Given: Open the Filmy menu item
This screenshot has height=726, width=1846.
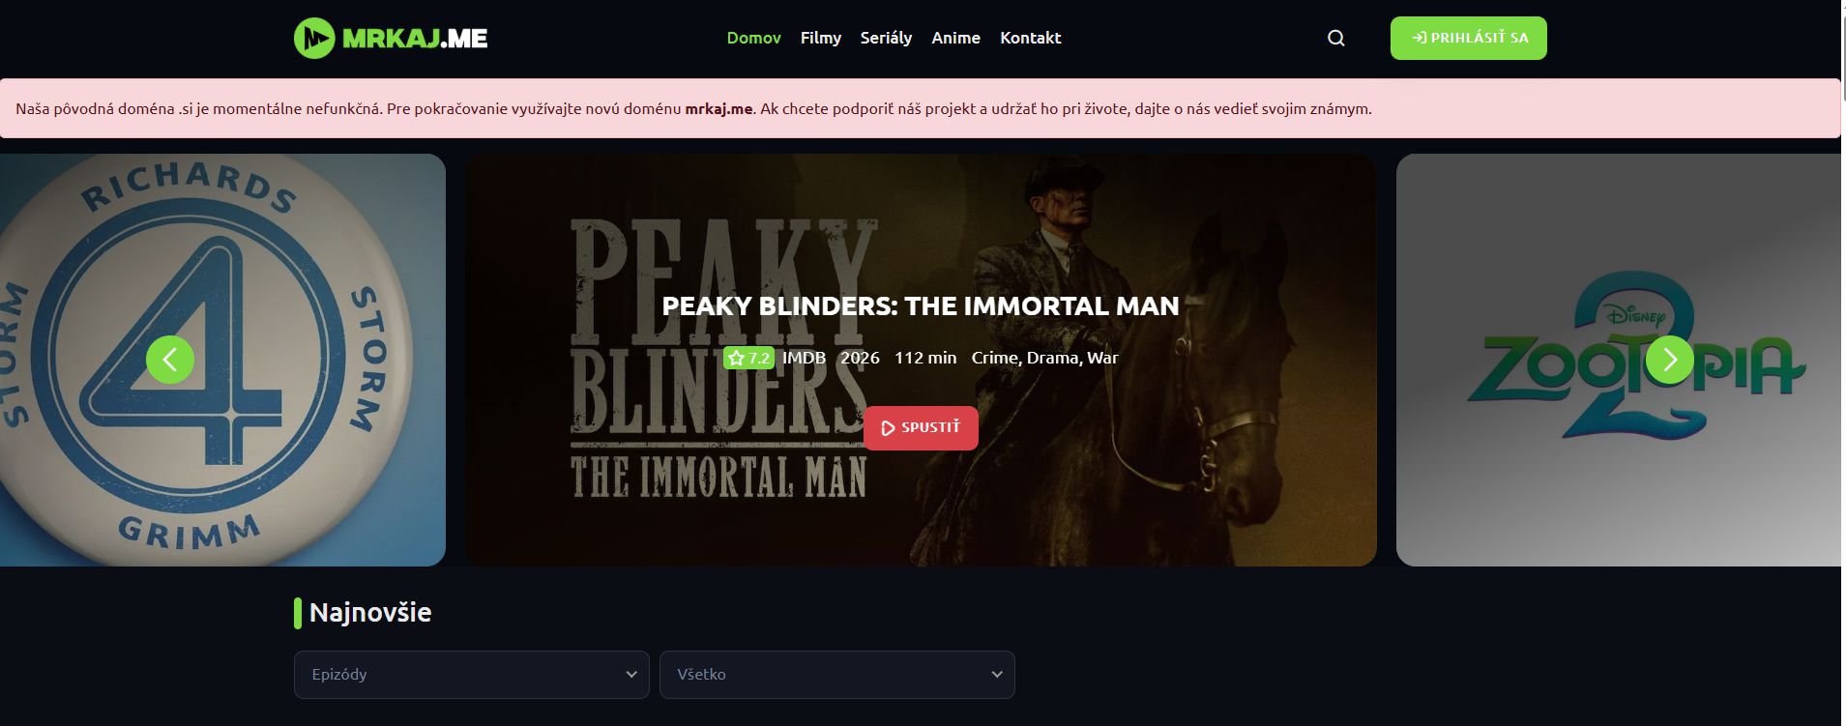Looking at the screenshot, I should click(x=821, y=38).
